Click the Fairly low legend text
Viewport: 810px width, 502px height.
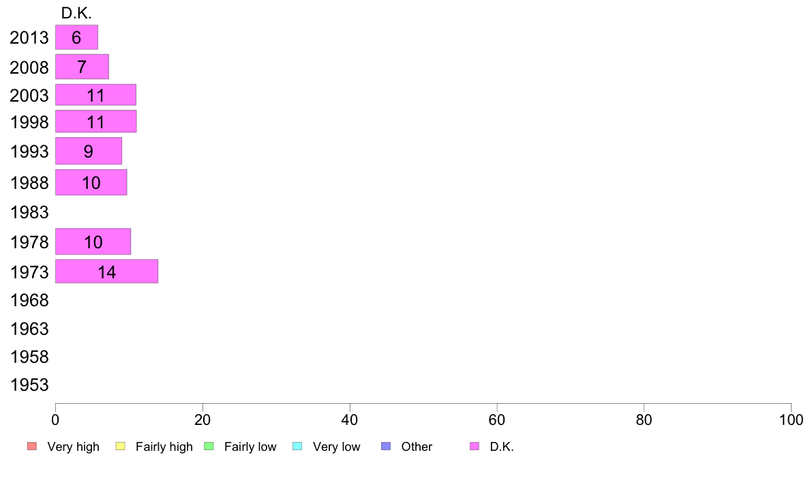[250, 447]
